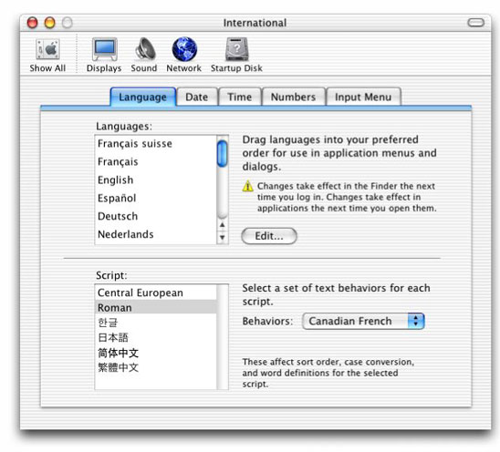The height and width of the screenshot is (452, 500).
Task: Click the Edit... button
Action: pos(269,236)
